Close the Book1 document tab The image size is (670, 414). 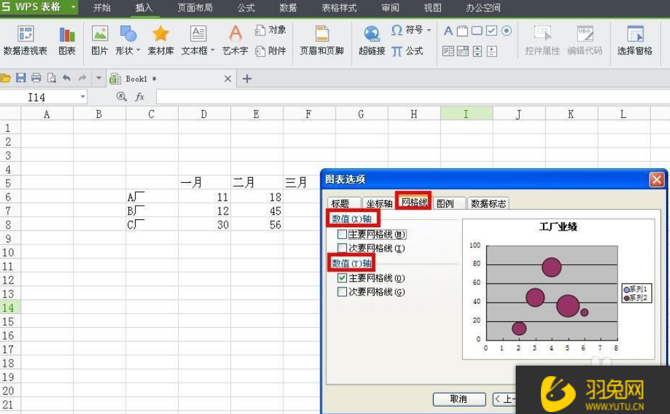coord(228,79)
